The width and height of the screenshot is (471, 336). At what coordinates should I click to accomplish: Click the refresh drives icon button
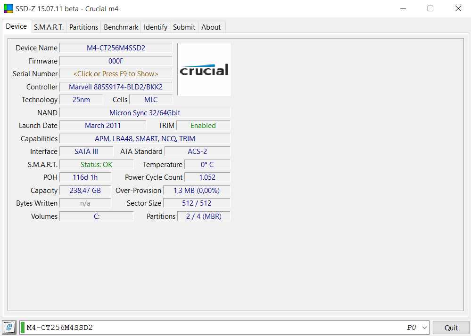tap(9, 328)
